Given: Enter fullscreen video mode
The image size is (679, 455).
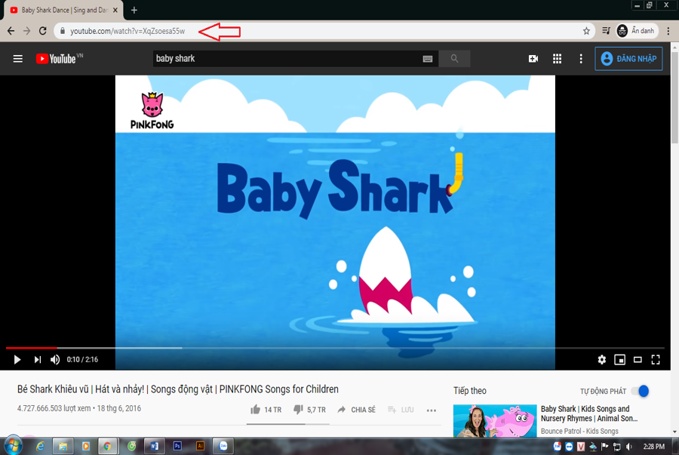Looking at the screenshot, I should [656, 360].
